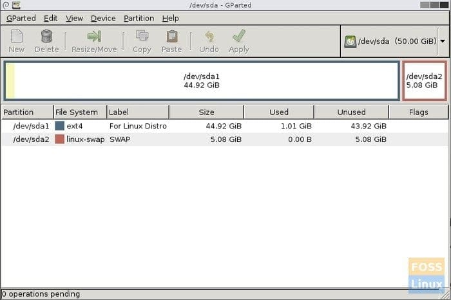The height and width of the screenshot is (300, 451).
Task: Open the device selector showing 50.00 GiB
Action: [x=394, y=41]
